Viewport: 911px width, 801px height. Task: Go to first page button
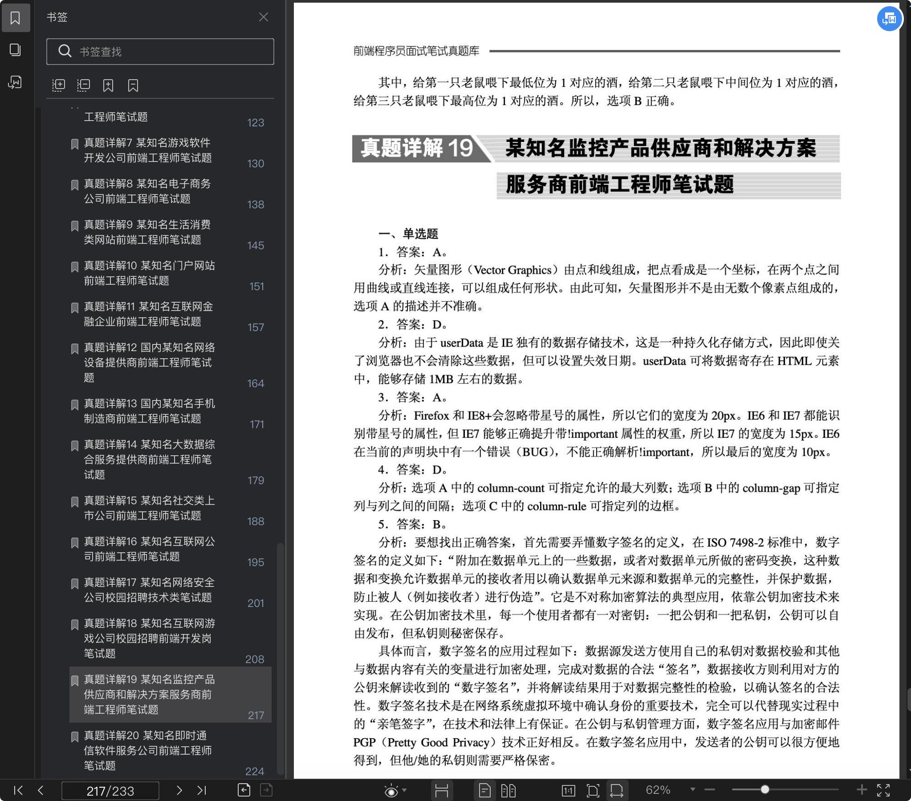[x=18, y=790]
